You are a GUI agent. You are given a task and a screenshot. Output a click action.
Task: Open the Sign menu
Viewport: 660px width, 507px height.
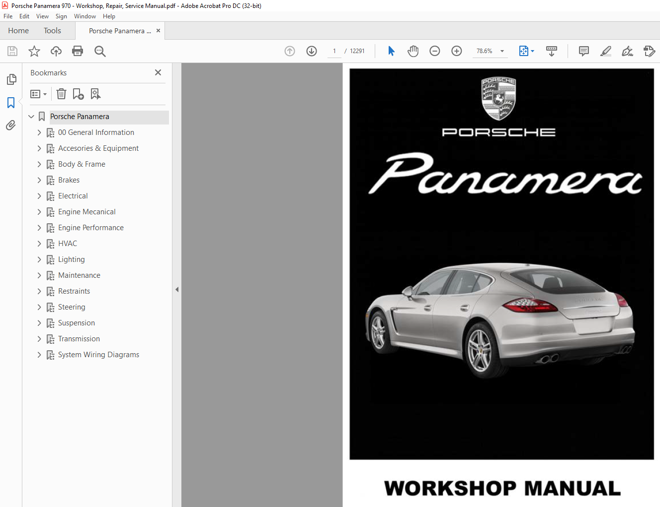coord(61,16)
